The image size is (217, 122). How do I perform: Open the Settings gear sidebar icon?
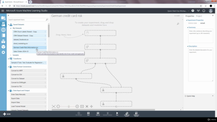(3, 52)
